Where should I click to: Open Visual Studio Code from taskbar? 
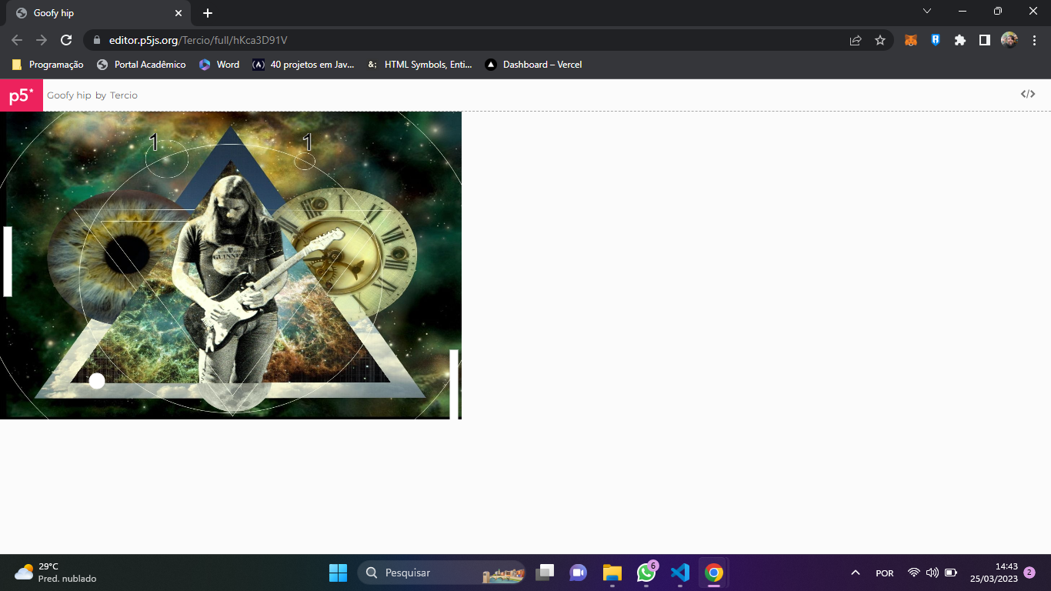(680, 573)
